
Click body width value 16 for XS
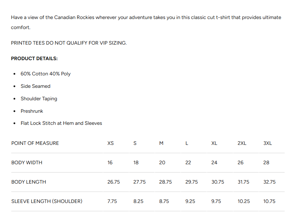click(110, 163)
